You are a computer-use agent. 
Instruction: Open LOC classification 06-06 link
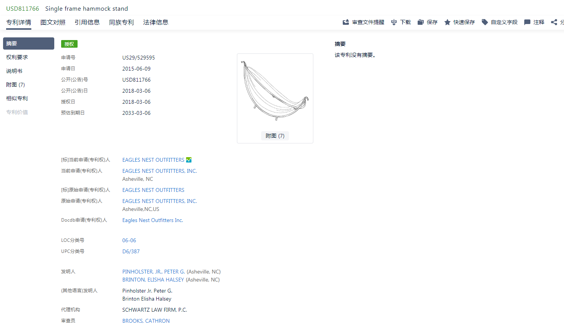129,240
